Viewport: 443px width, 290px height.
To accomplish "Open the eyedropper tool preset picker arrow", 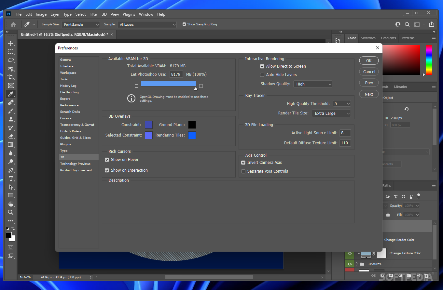I will click(34, 25).
